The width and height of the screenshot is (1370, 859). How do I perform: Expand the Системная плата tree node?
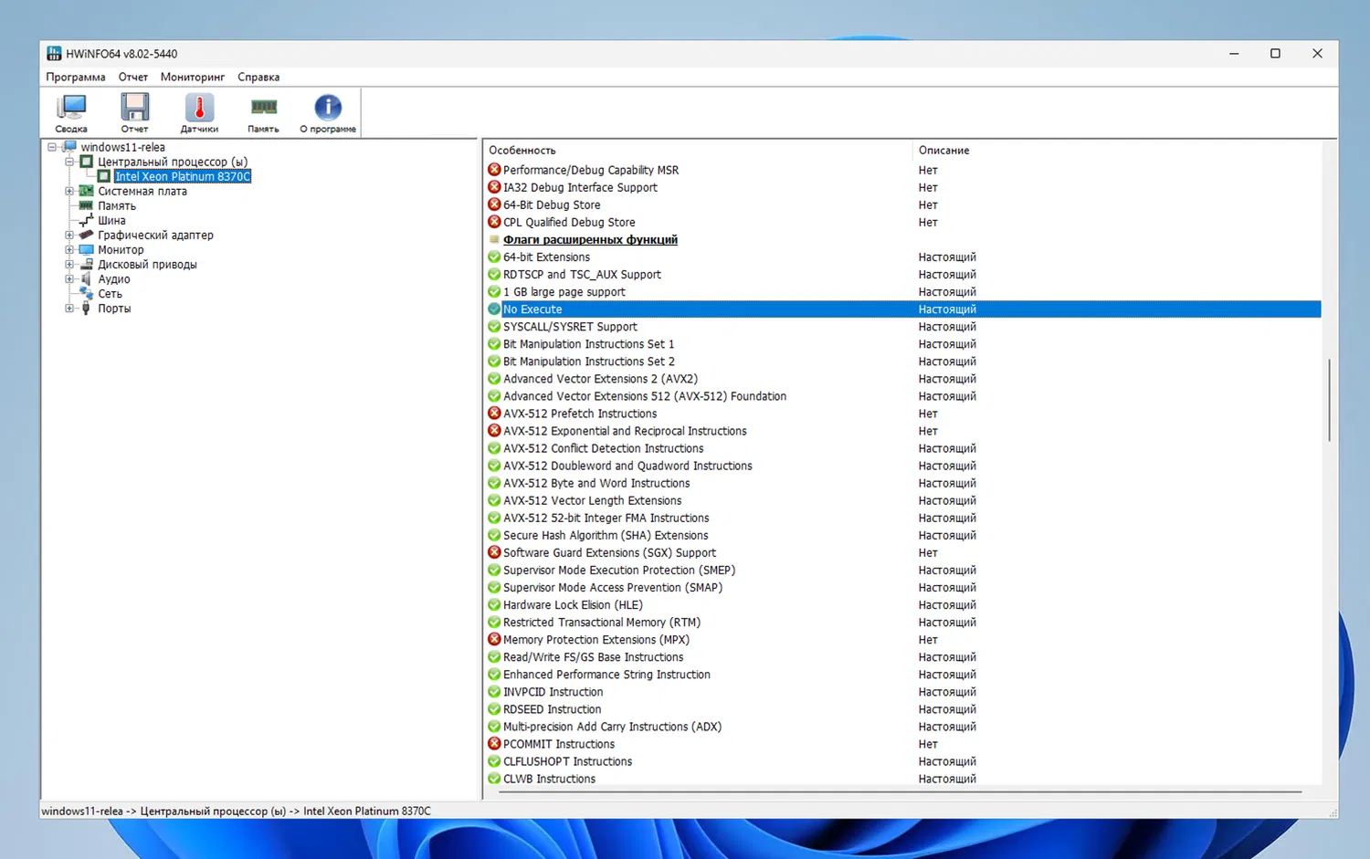[69, 192]
